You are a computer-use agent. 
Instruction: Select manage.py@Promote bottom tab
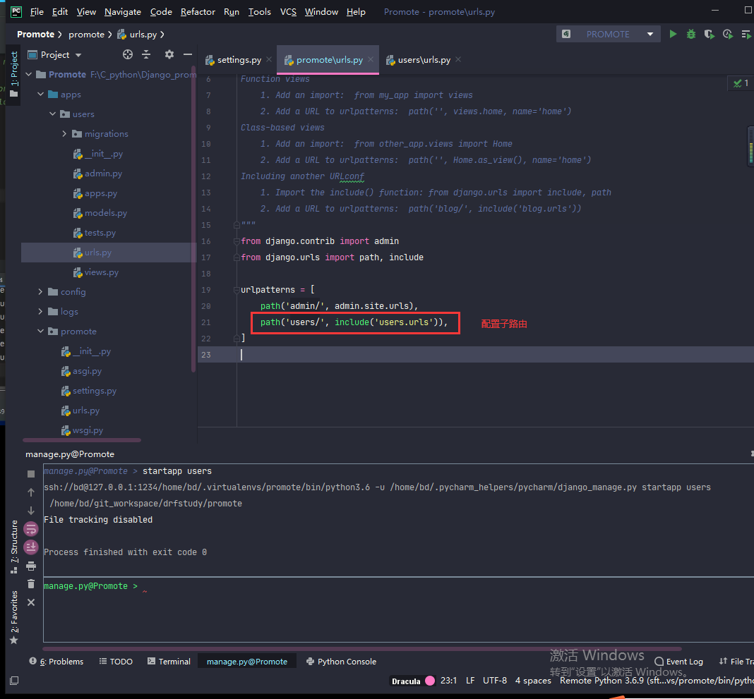(246, 662)
